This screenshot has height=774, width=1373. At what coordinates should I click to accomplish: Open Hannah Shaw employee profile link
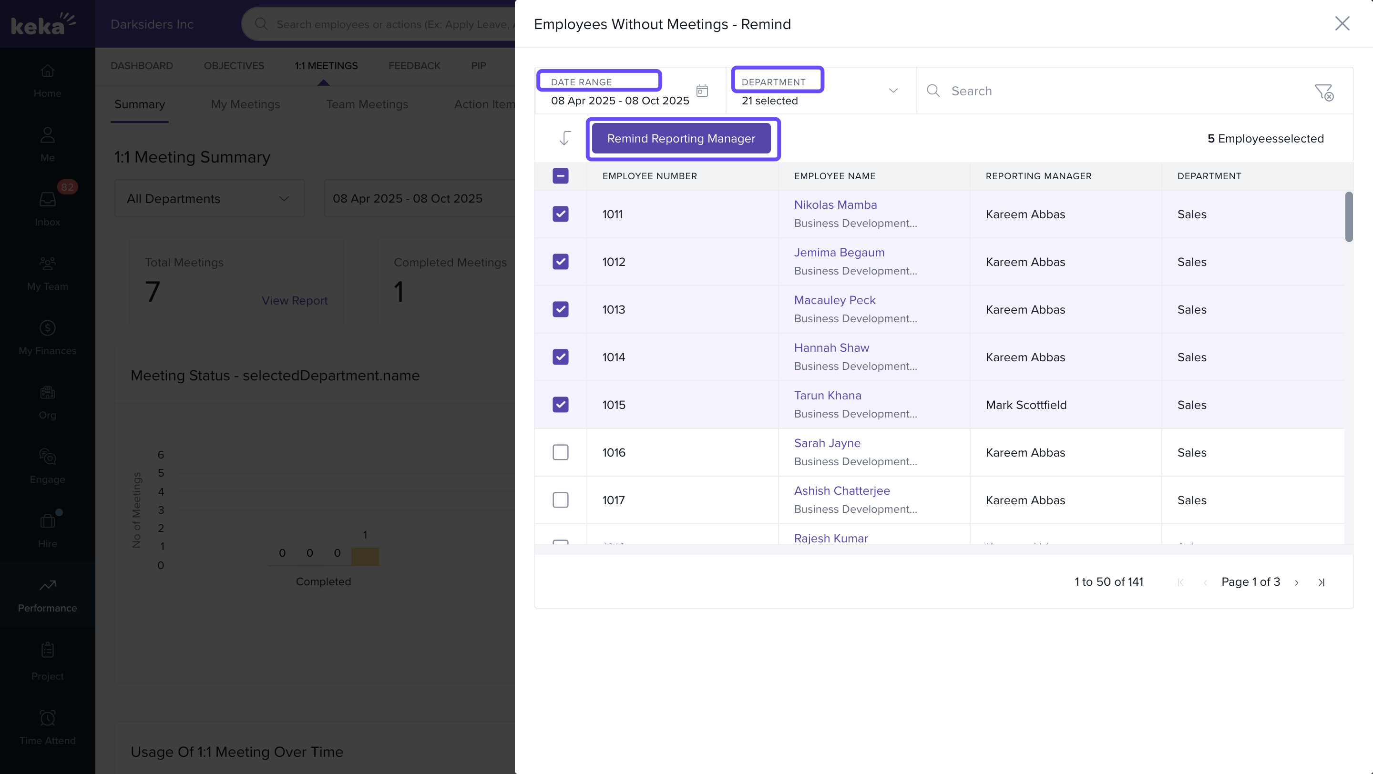coord(831,348)
